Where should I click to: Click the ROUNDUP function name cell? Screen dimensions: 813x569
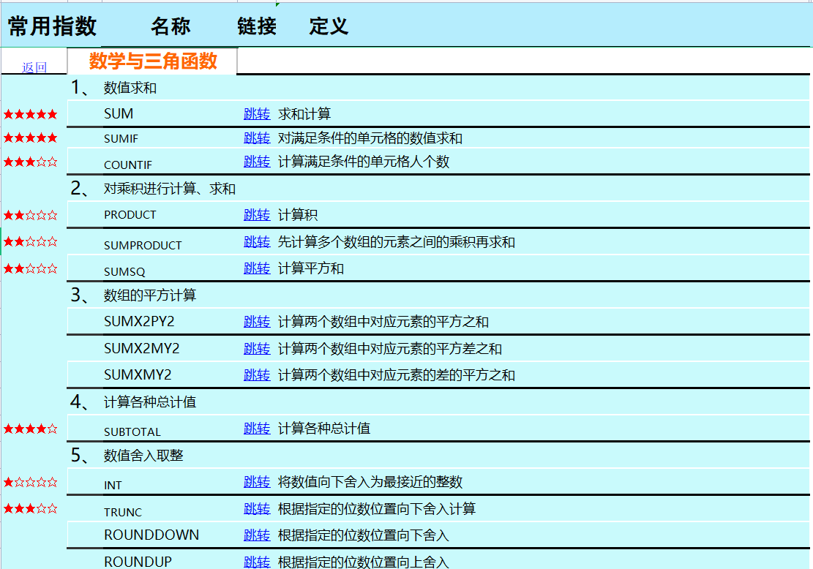click(138, 562)
